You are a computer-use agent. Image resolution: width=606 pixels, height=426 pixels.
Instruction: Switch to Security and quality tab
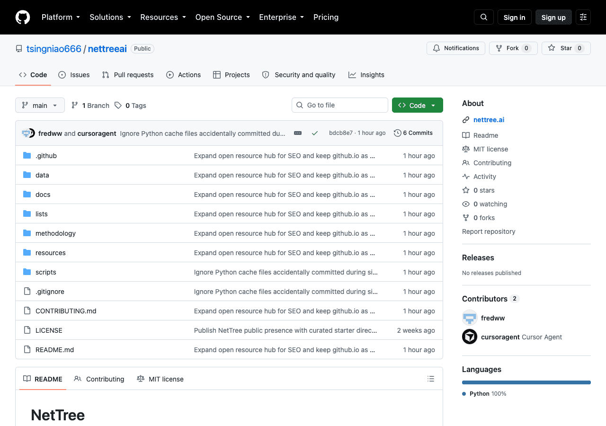click(x=299, y=75)
